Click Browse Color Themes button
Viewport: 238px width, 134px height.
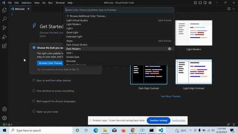pyautogui.click(x=51, y=63)
